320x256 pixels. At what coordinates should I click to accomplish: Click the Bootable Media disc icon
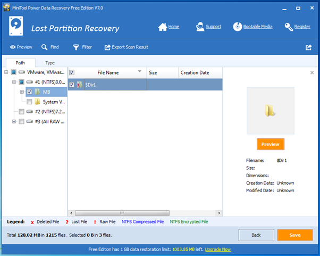point(238,27)
